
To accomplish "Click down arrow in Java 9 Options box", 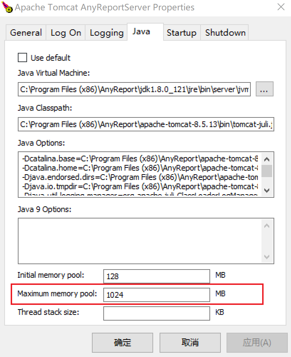I will 267,257.
